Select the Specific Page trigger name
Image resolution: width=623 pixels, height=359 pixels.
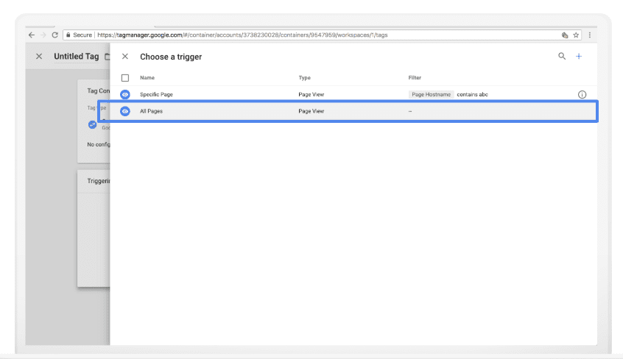tap(156, 95)
